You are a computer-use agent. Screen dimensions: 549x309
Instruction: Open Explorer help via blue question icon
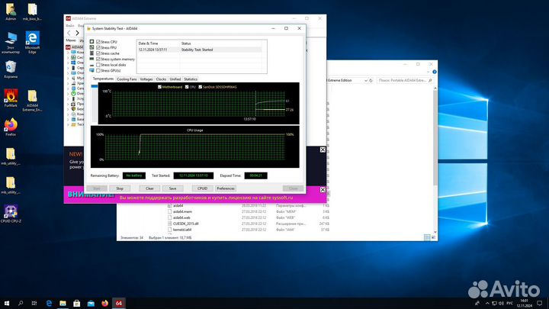[x=434, y=72]
